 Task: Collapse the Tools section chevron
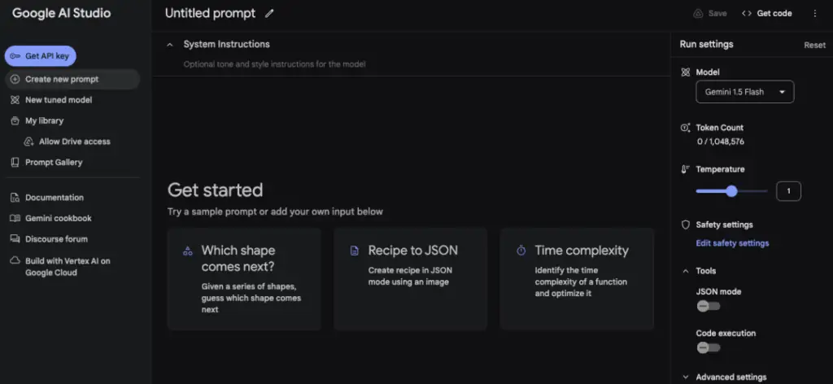point(685,271)
